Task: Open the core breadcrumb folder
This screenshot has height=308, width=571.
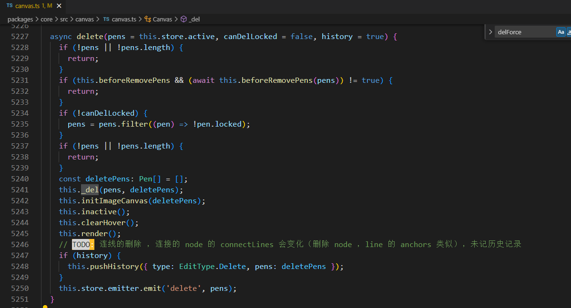Action: [47, 19]
